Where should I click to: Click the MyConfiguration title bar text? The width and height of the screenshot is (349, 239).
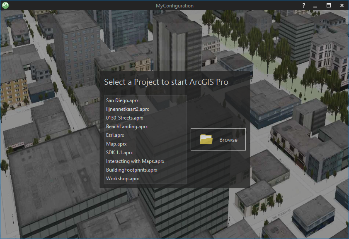(x=174, y=5)
